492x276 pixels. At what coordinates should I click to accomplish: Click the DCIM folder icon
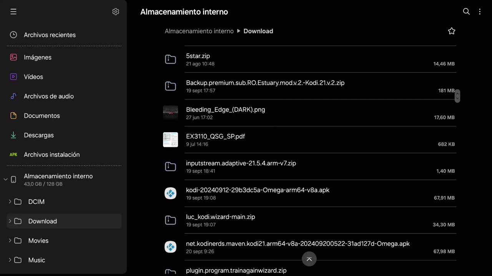tap(18, 202)
